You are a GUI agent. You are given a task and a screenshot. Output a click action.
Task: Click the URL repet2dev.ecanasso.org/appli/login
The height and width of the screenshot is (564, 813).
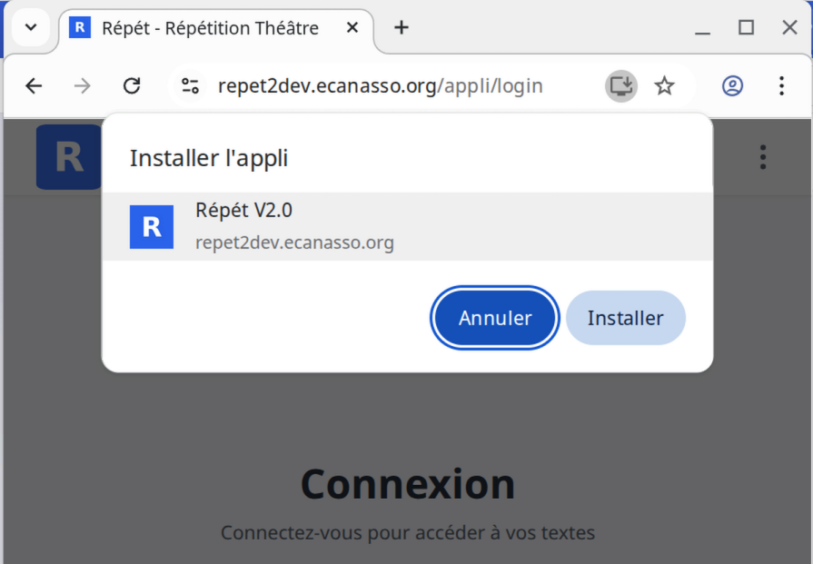tap(380, 85)
